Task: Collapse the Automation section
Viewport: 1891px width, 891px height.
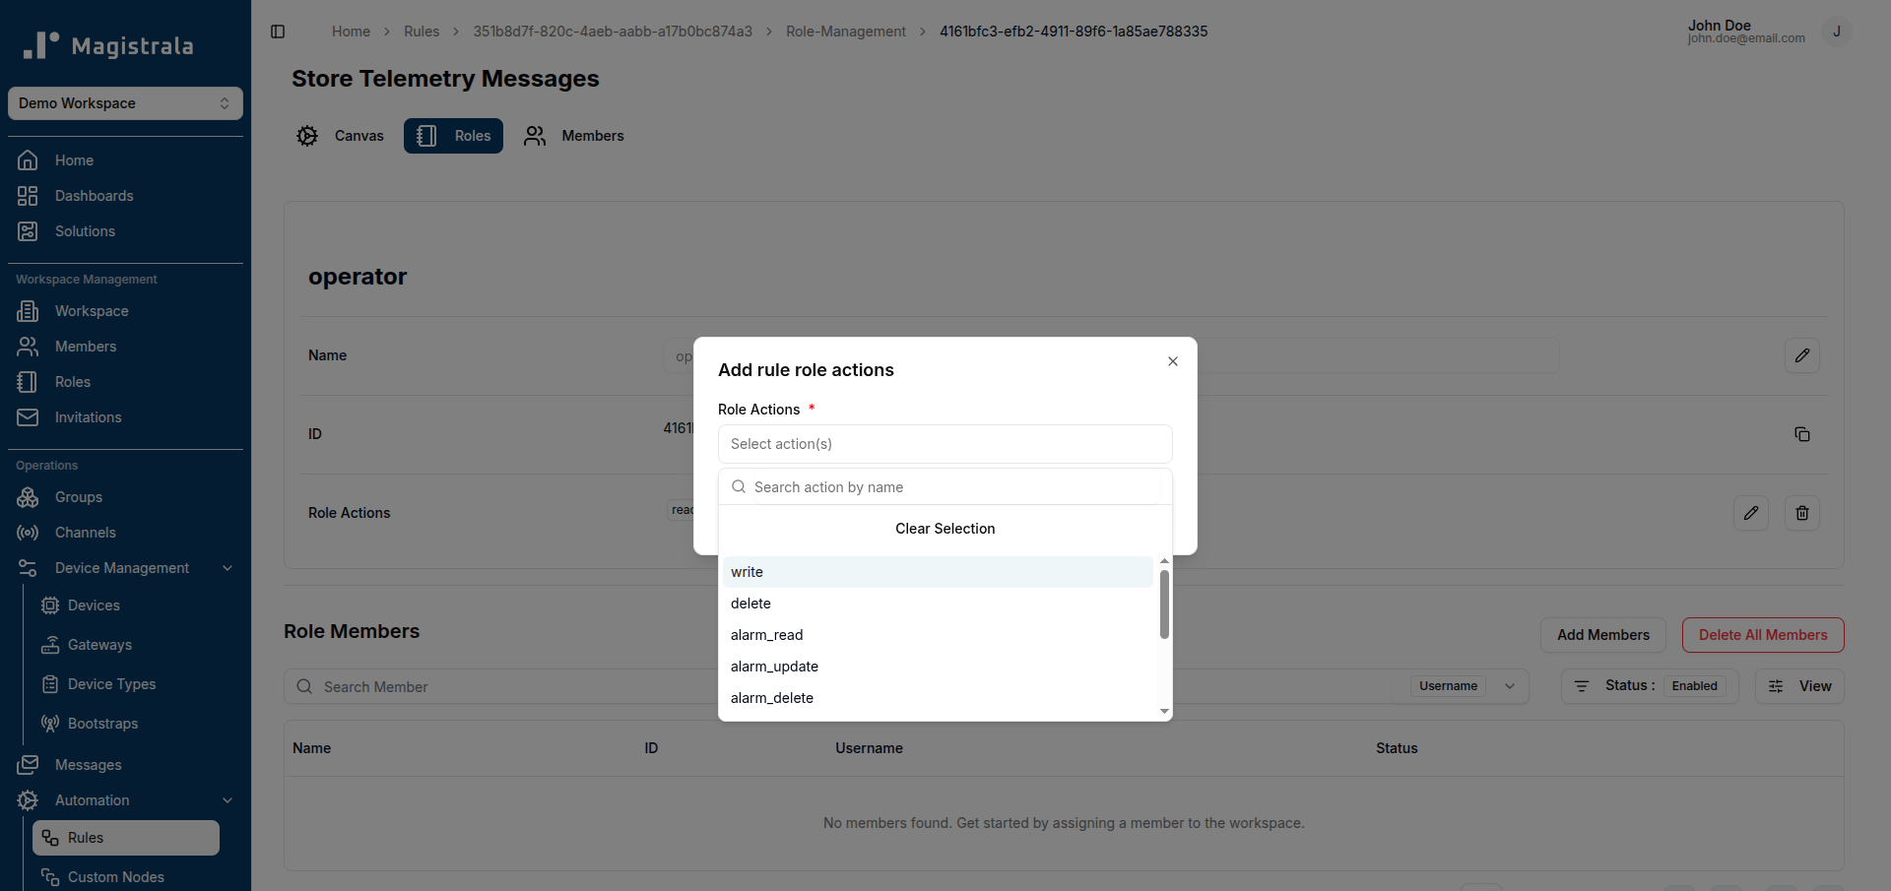Action: click(x=125, y=800)
